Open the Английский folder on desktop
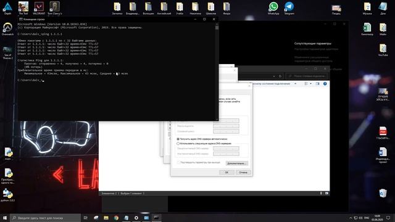The width and height of the screenshot is (395, 222). [x=164, y=8]
